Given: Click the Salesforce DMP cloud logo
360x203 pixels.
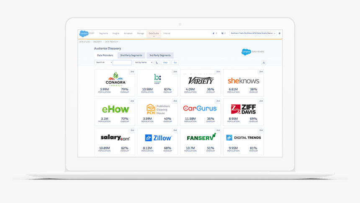Looking at the screenshot, I should pyautogui.click(x=84, y=33).
